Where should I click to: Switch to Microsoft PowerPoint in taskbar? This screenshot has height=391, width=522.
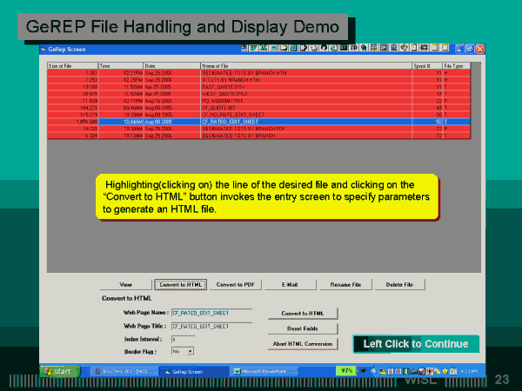[268, 370]
